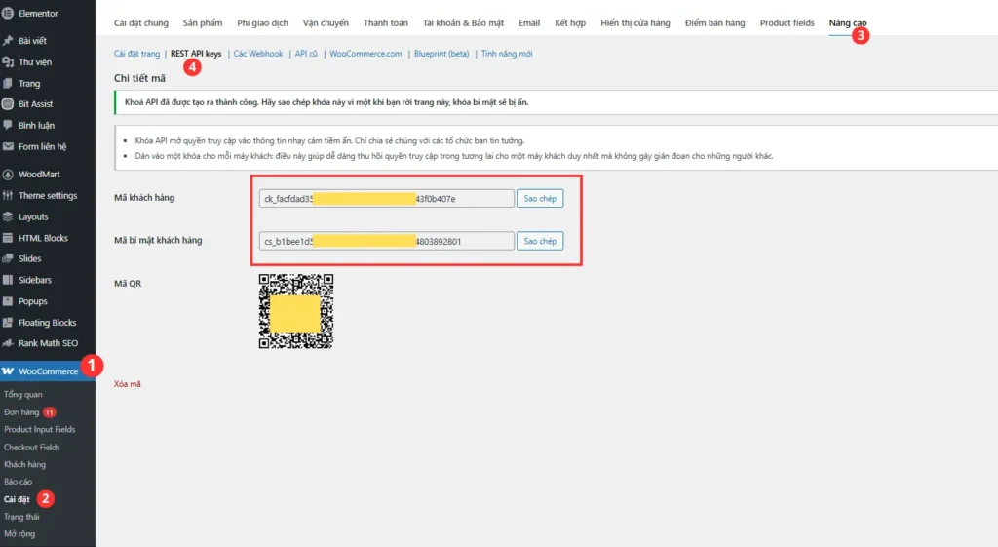Open Tính năng mới link
Viewport: 998px width, 547px height.
[x=507, y=54]
